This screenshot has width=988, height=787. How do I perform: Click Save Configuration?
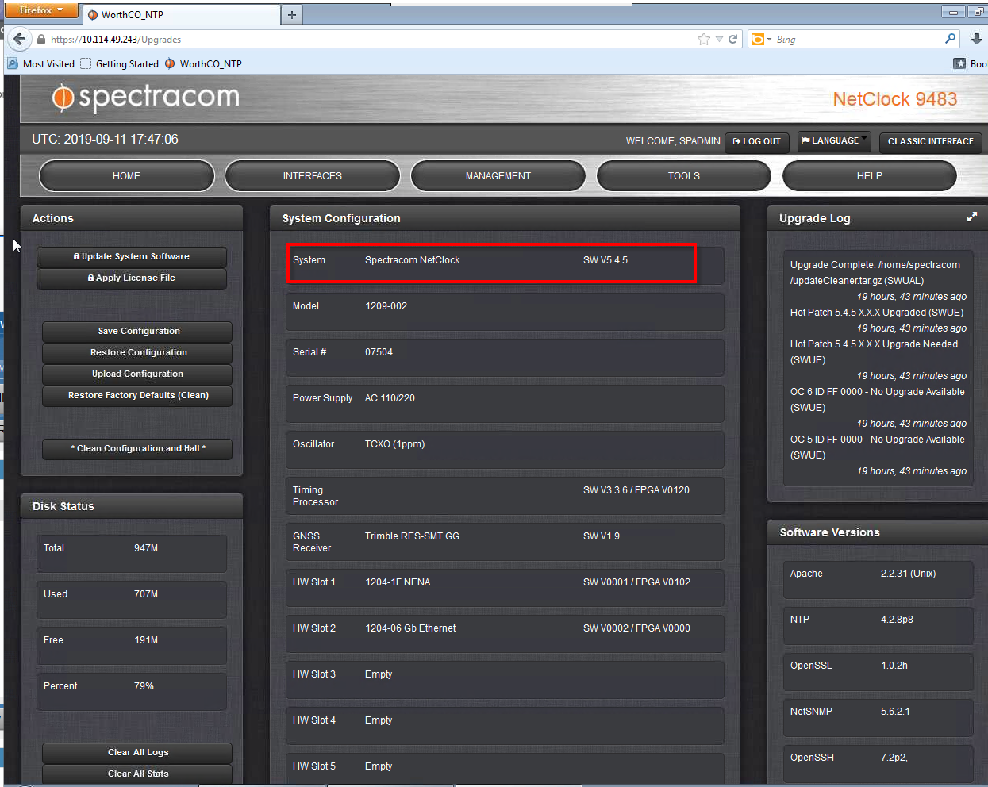click(x=137, y=331)
